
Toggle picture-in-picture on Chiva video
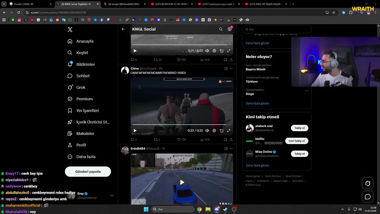(221, 130)
